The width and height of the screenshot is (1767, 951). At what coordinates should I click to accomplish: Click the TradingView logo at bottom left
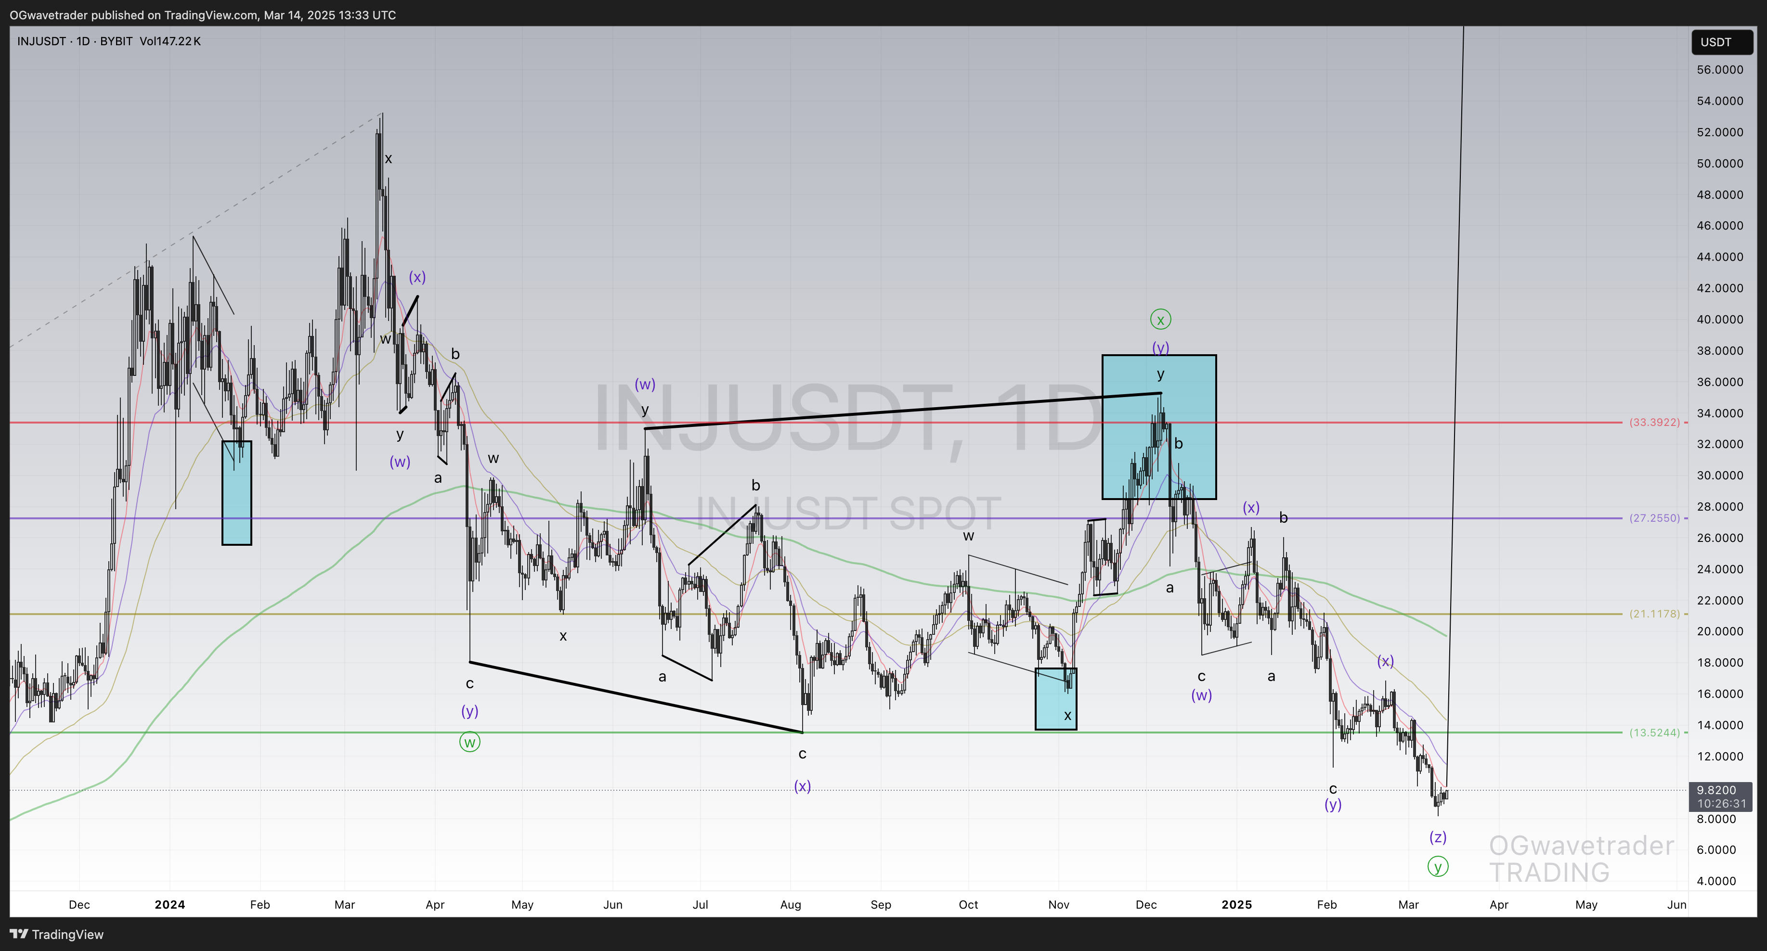tap(57, 935)
